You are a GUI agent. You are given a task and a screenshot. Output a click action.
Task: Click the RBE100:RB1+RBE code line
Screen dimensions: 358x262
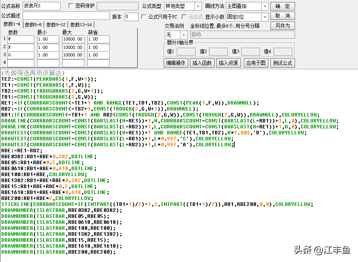click(x=44, y=175)
